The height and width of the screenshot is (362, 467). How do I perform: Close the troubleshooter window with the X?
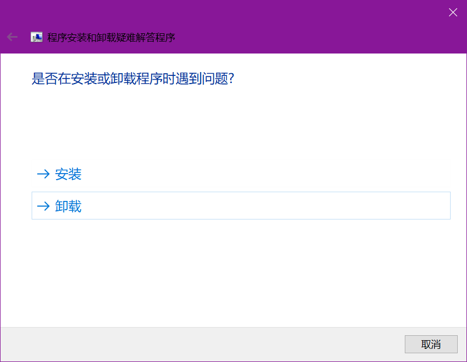pyautogui.click(x=453, y=12)
